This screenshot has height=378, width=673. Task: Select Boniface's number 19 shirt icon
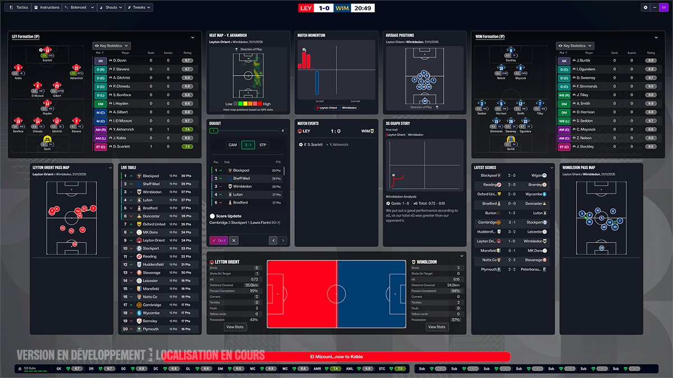tap(19, 122)
